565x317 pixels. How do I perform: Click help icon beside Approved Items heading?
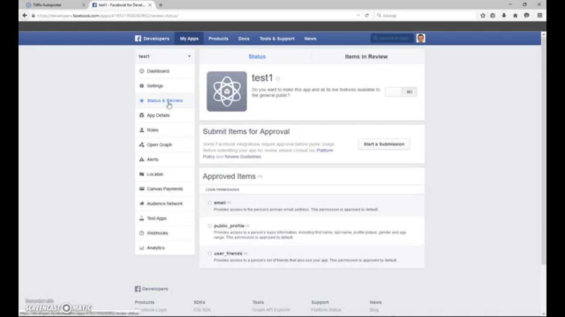[x=260, y=177]
